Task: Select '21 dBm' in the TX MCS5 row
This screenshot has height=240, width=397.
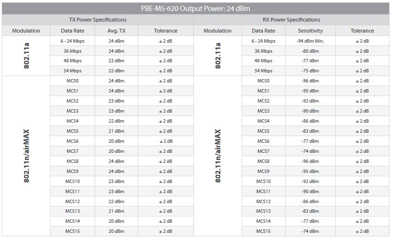Action: click(116, 131)
